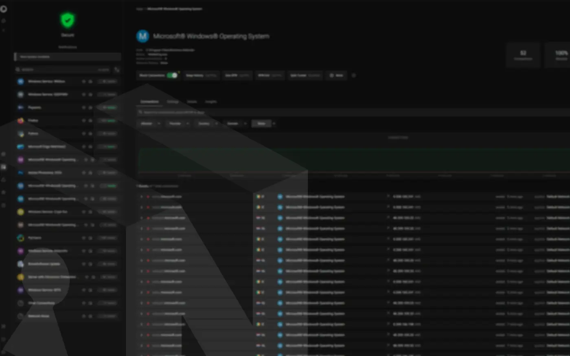Image resolution: width=570 pixels, height=356 pixels.
Task: Switch to the Details tab
Action: tap(192, 102)
